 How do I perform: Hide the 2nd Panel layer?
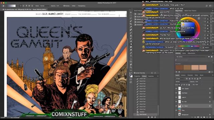(x=176, y=93)
